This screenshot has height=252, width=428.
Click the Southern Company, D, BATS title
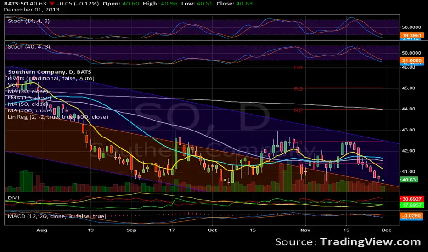click(x=50, y=72)
